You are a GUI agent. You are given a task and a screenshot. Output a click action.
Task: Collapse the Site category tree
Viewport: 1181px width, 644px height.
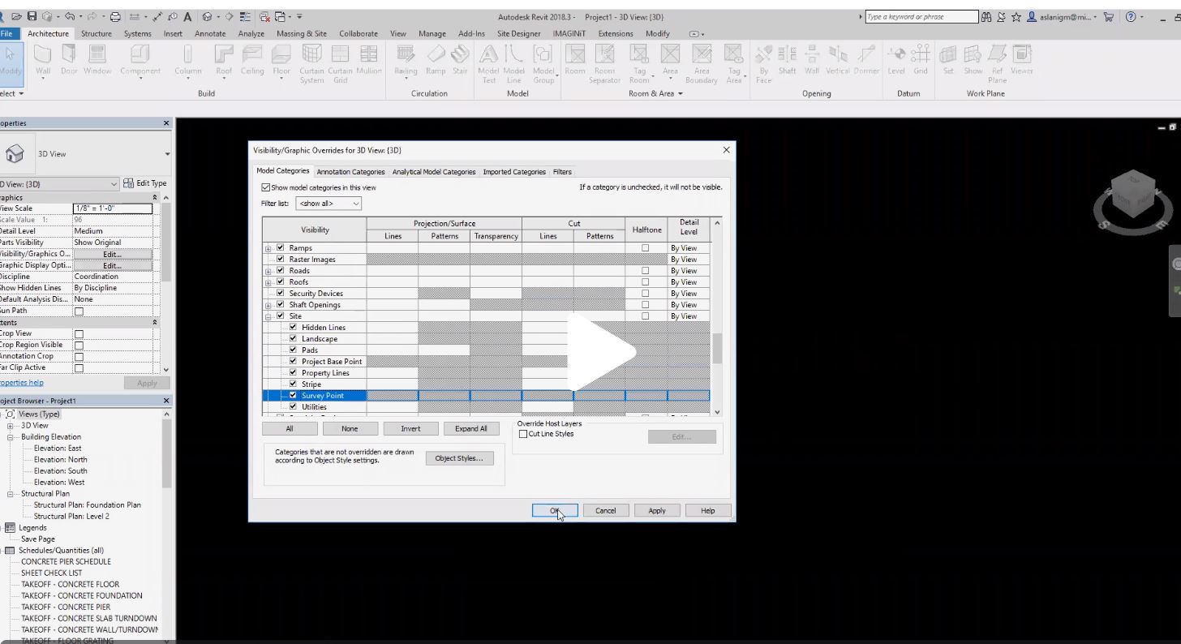(x=268, y=316)
